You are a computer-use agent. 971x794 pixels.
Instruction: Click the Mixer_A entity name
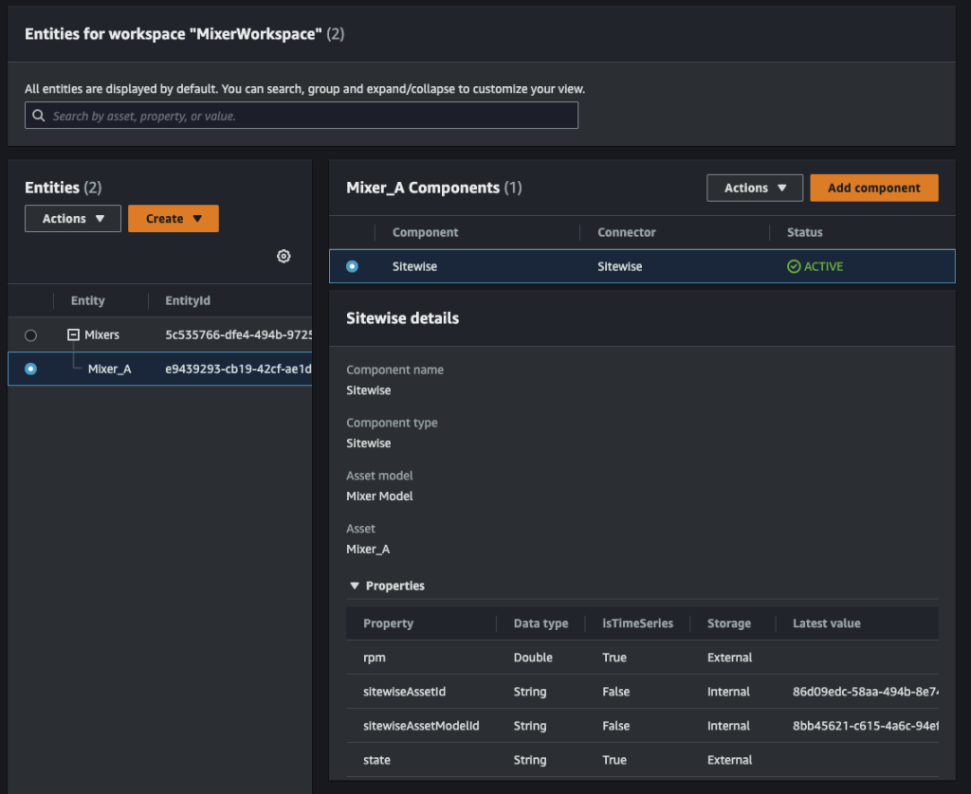click(x=109, y=369)
